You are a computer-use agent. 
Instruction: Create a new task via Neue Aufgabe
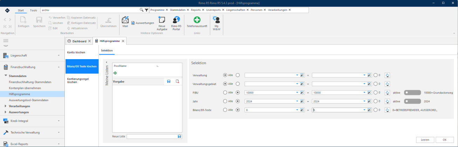point(162,23)
